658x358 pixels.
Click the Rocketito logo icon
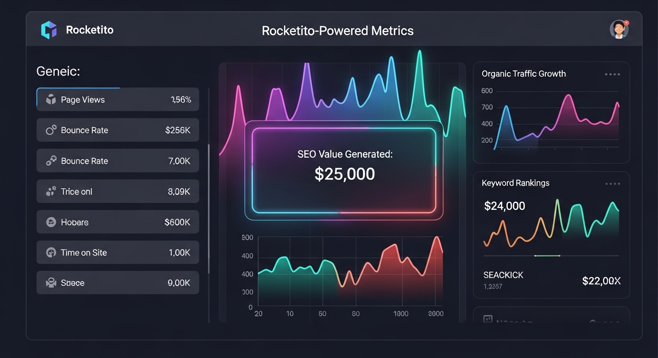[49, 30]
